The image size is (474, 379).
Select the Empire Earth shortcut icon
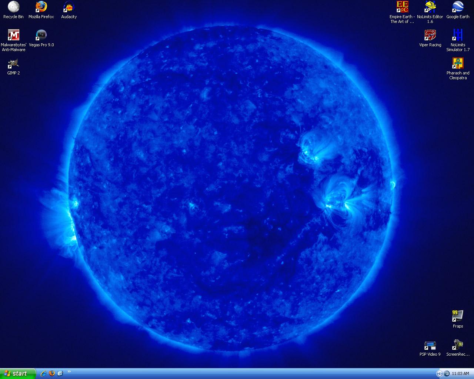402,12
